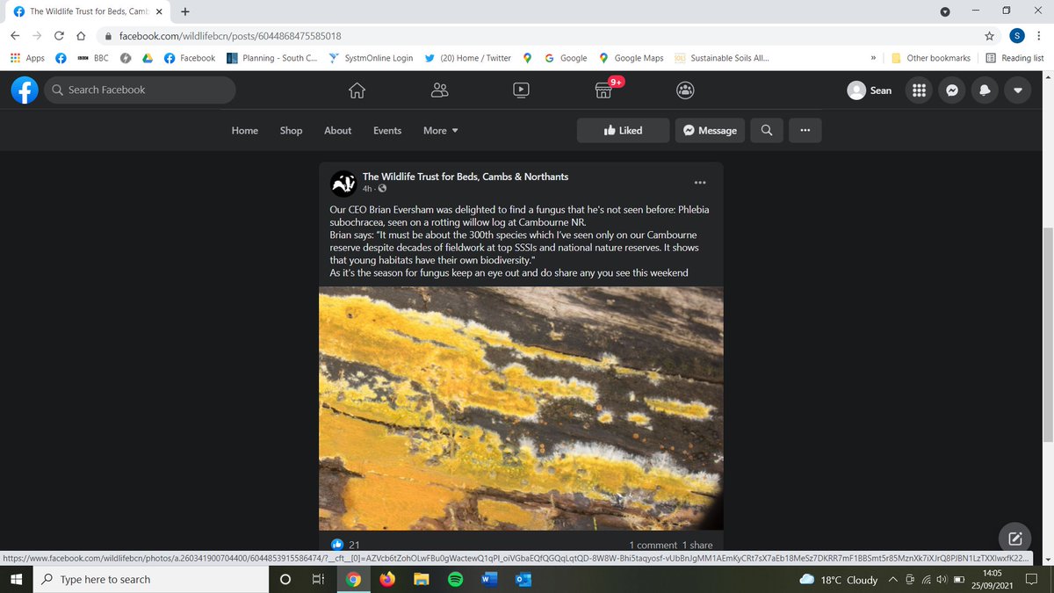Screen dimensions: 1054x593
Task: Open Chrome three-dot menu
Action: pos(1039,36)
